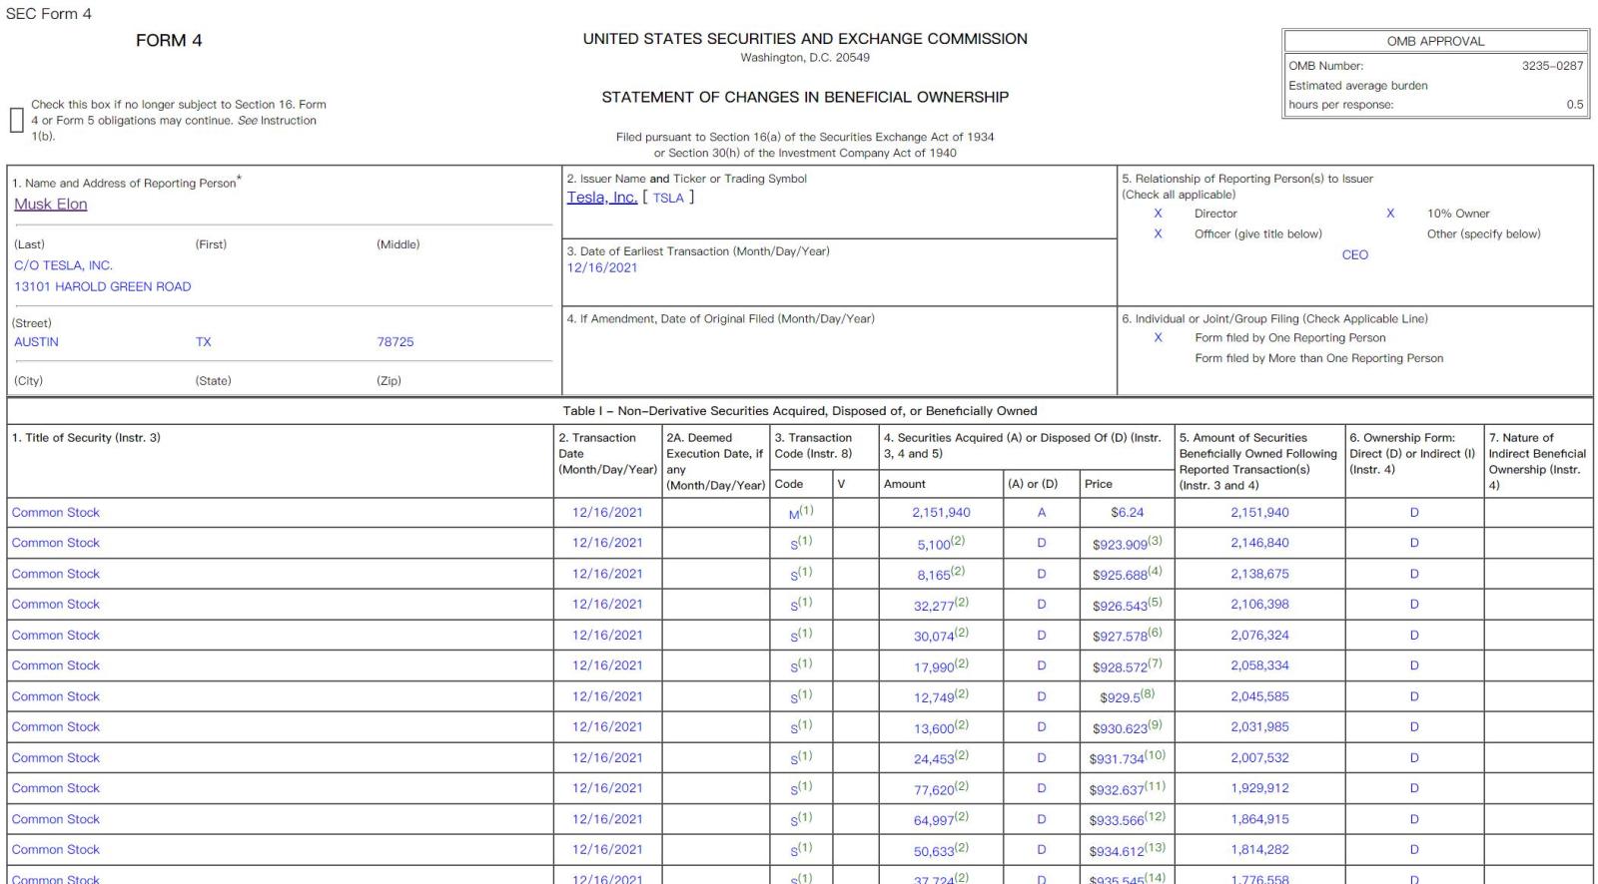Click the M transaction code footnote (1)
This screenshot has height=884, width=1598.
point(807,510)
